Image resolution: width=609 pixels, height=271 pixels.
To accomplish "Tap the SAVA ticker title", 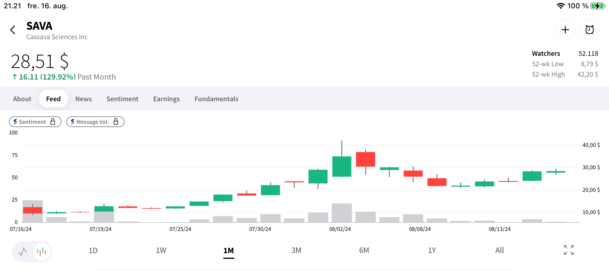I will pos(39,26).
